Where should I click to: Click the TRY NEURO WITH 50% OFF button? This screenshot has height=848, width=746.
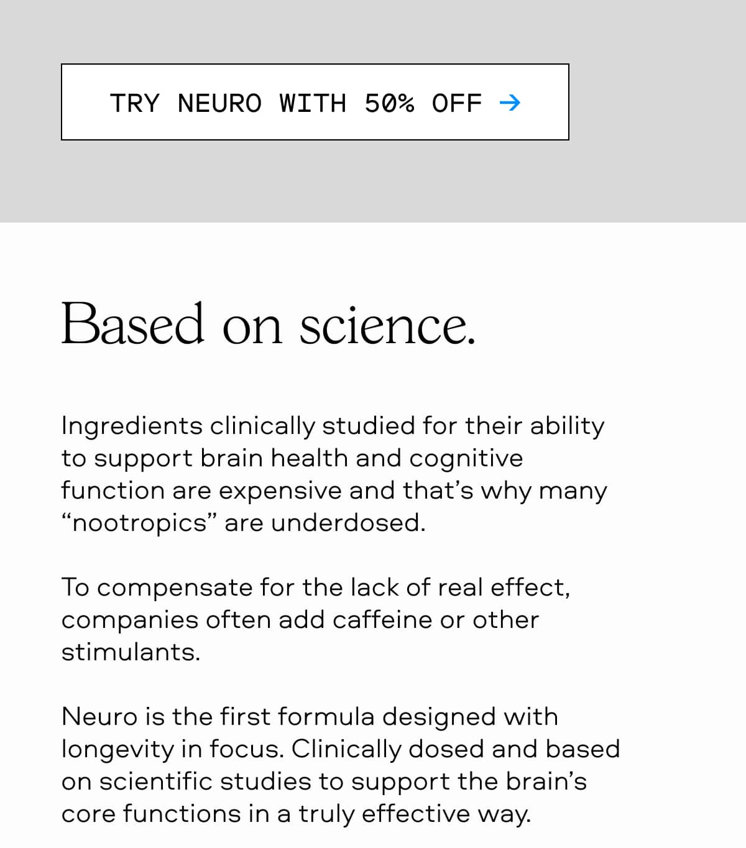(315, 103)
